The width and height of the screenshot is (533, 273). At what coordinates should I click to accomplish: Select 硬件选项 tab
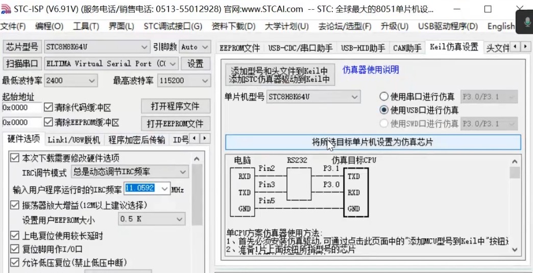pyautogui.click(x=23, y=139)
